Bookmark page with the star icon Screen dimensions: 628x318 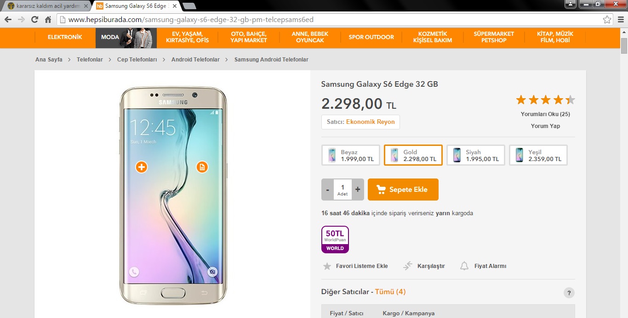(607, 20)
